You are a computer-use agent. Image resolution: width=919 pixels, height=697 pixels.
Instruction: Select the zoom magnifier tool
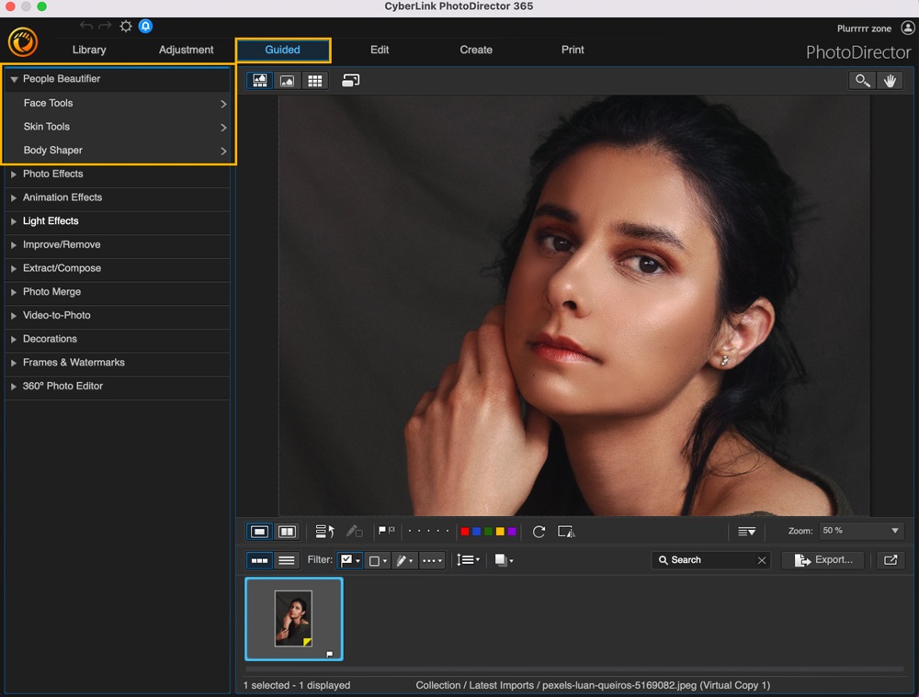(x=862, y=80)
